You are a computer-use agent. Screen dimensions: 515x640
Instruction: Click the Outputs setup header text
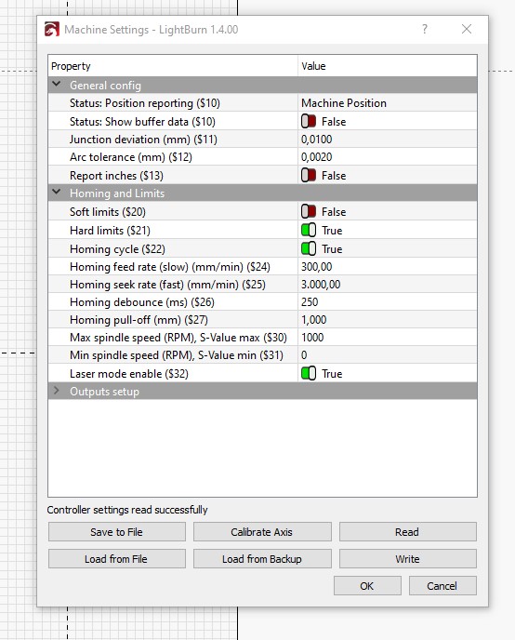click(x=104, y=392)
